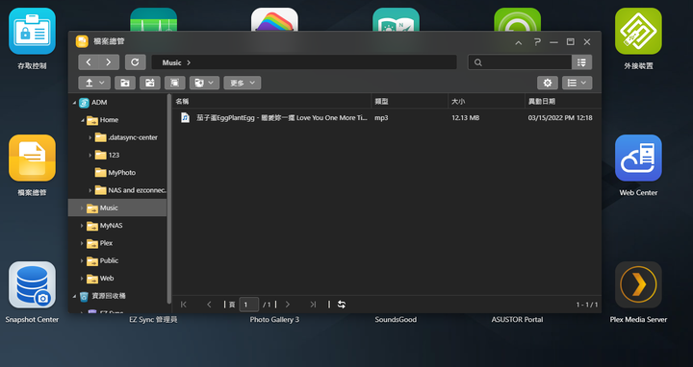Open 外接裝置 External Devices desktop app

coord(638,31)
